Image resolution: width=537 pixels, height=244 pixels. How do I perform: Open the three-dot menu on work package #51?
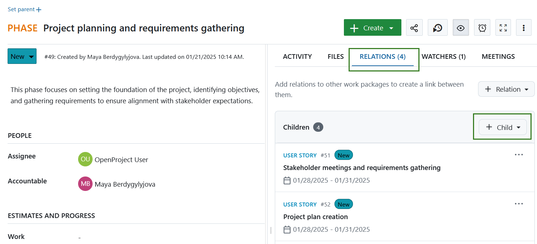[x=519, y=154]
